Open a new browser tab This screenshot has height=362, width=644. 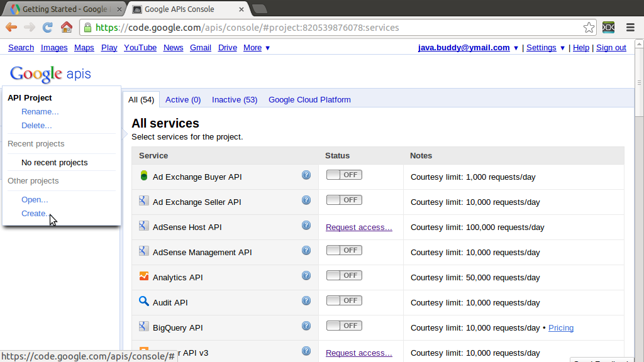click(260, 9)
